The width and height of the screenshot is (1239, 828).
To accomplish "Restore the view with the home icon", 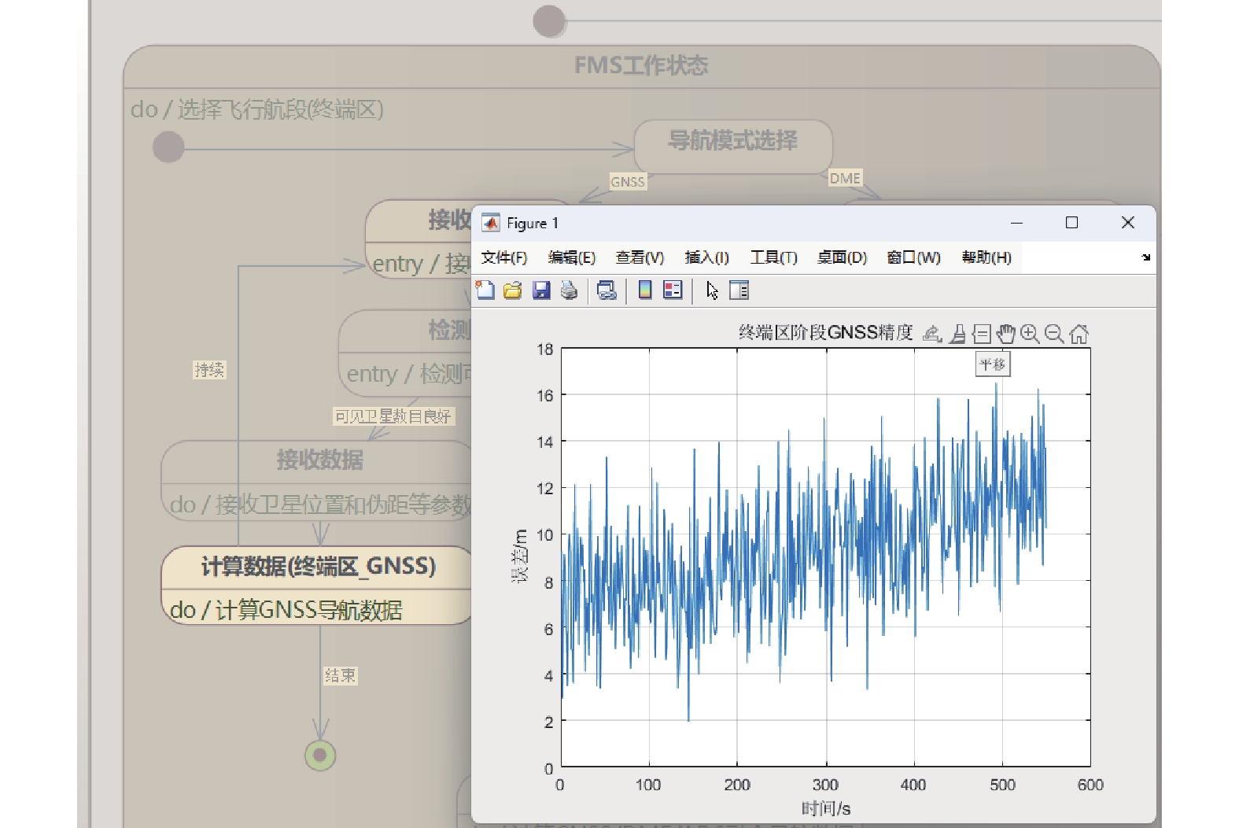I will [x=1079, y=334].
